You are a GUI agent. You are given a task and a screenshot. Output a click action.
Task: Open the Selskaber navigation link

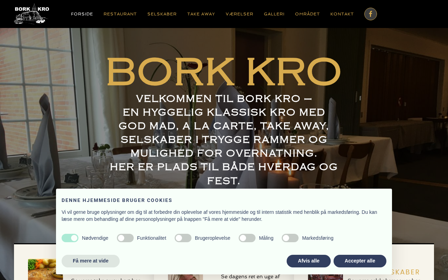pyautogui.click(x=162, y=14)
